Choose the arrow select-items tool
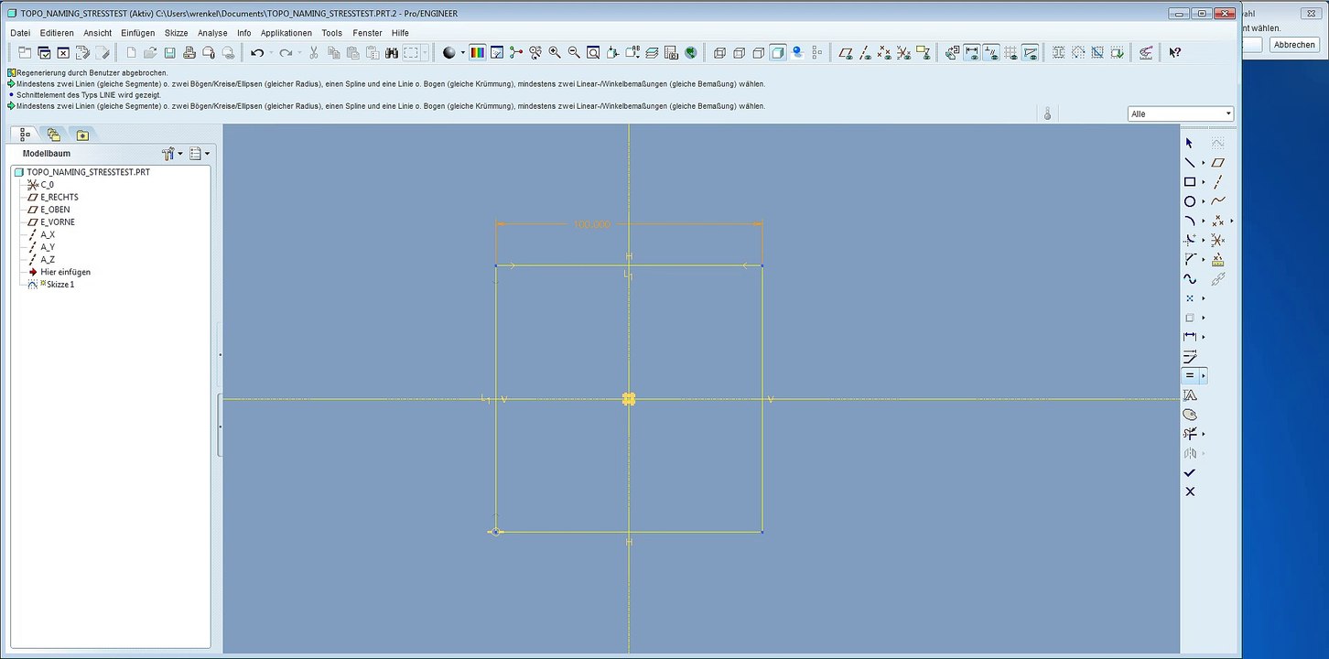This screenshot has width=1329, height=659. pos(1190,144)
